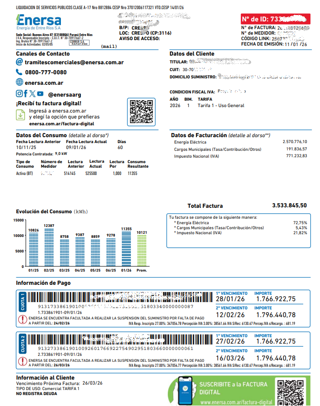This screenshot has height=406, width=320.
Task: Click the phone icon beside 0800-777-0080
Action: coord(19,72)
